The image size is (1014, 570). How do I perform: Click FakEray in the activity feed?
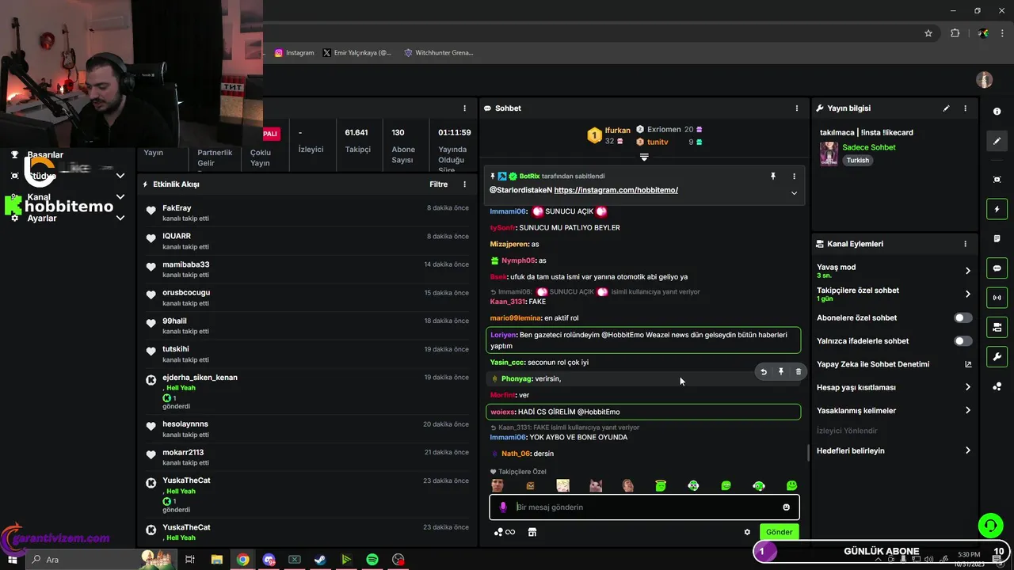tap(177, 208)
